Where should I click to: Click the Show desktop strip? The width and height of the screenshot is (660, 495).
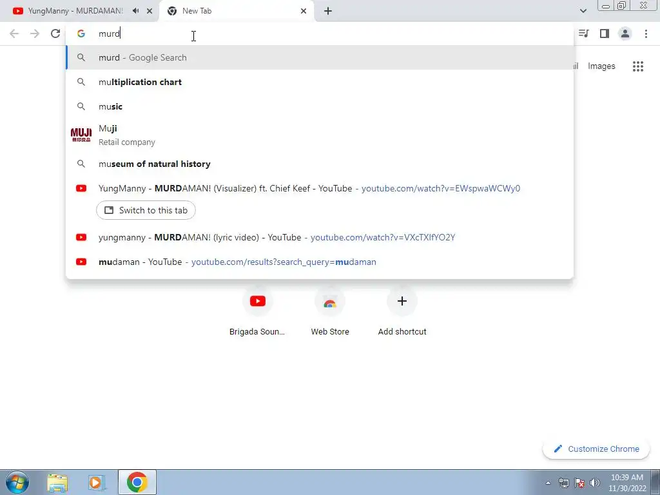pyautogui.click(x=655, y=482)
